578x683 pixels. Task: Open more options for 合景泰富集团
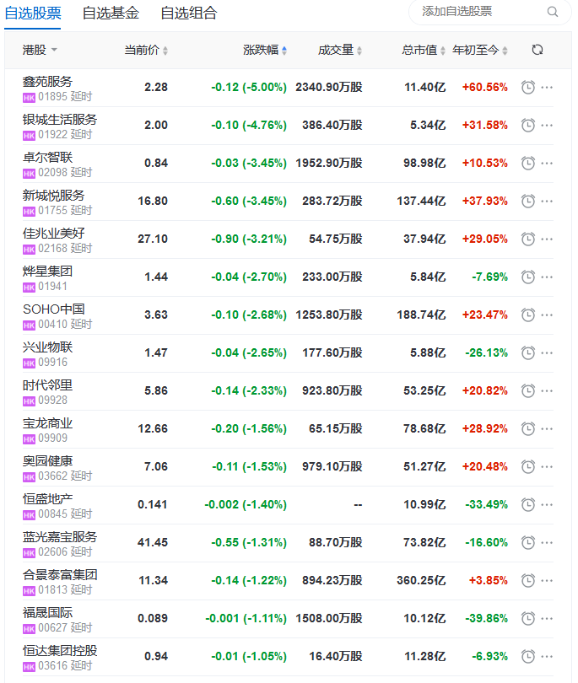click(x=547, y=580)
